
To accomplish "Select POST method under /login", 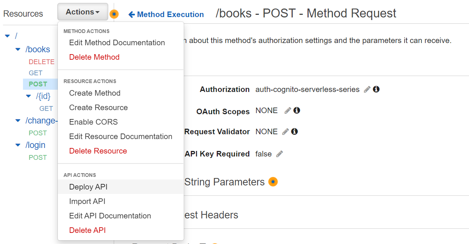I will pos(38,158).
